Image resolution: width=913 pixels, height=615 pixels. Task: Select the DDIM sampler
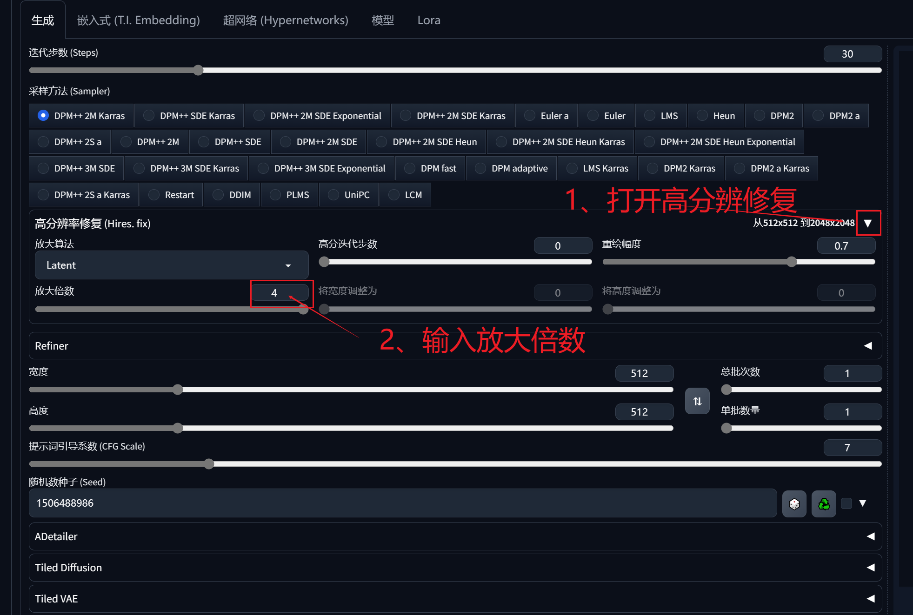(232, 195)
